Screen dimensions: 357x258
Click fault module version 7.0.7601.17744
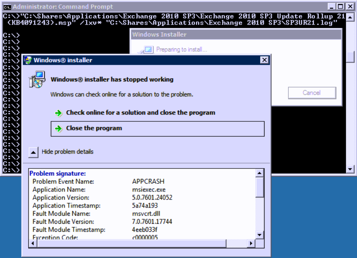click(152, 221)
